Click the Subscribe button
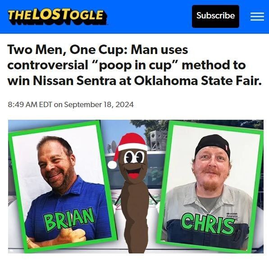 pos(215,16)
